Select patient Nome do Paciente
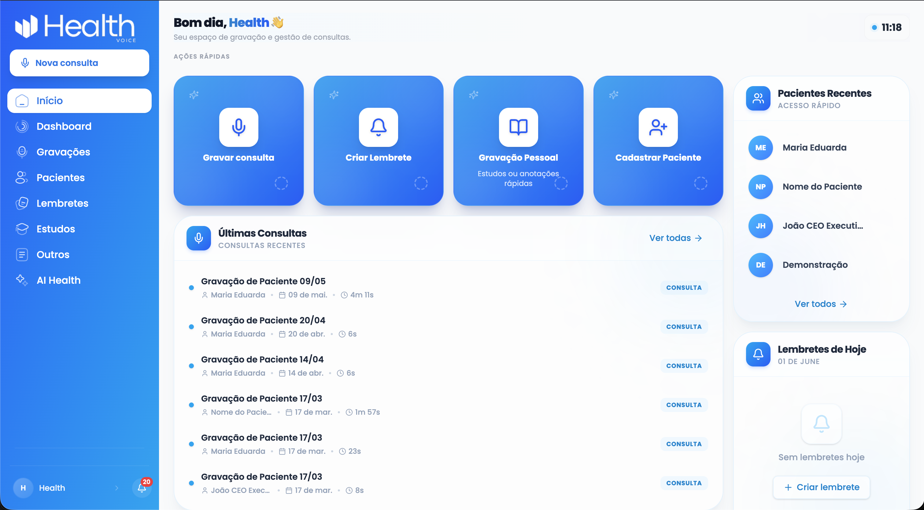The width and height of the screenshot is (924, 510). coord(821,187)
